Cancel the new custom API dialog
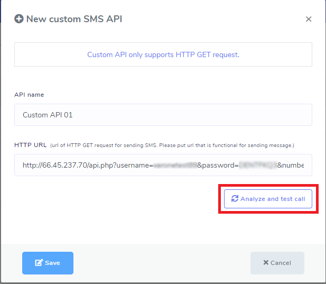The width and height of the screenshot is (326, 284). point(277,263)
